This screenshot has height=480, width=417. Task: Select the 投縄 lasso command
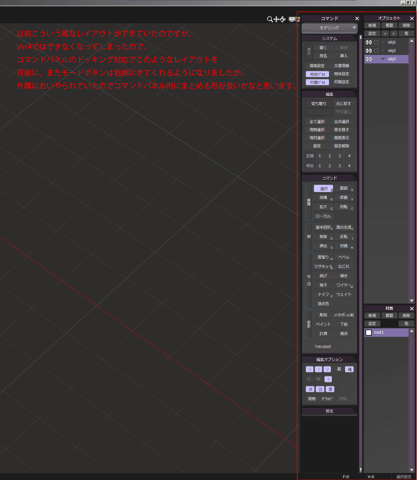pyautogui.click(x=324, y=198)
